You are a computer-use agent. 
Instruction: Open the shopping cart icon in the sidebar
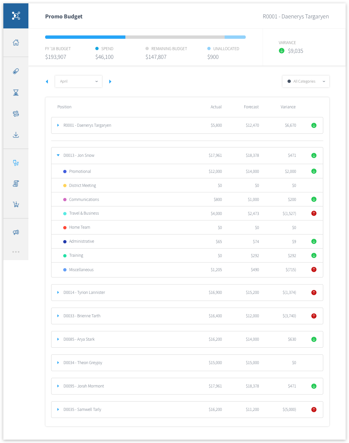pyautogui.click(x=16, y=204)
